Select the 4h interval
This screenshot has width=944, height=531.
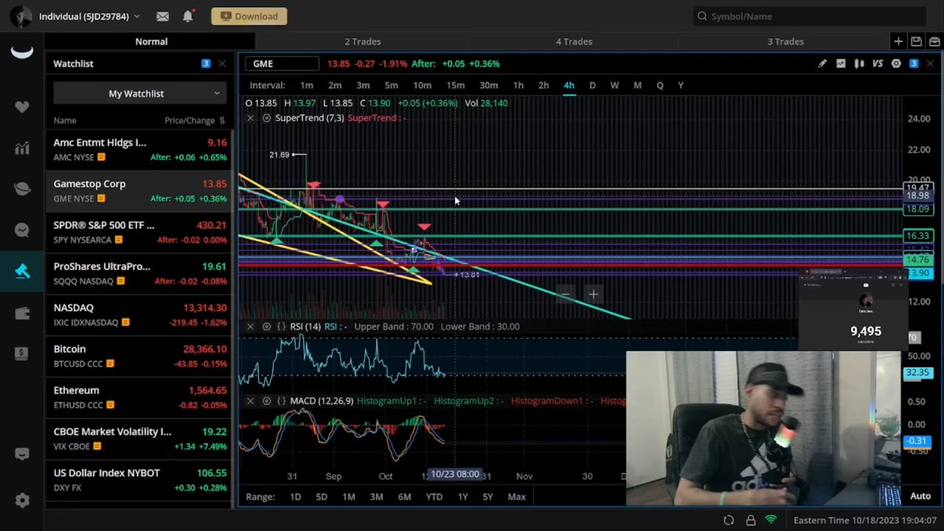[x=569, y=85]
